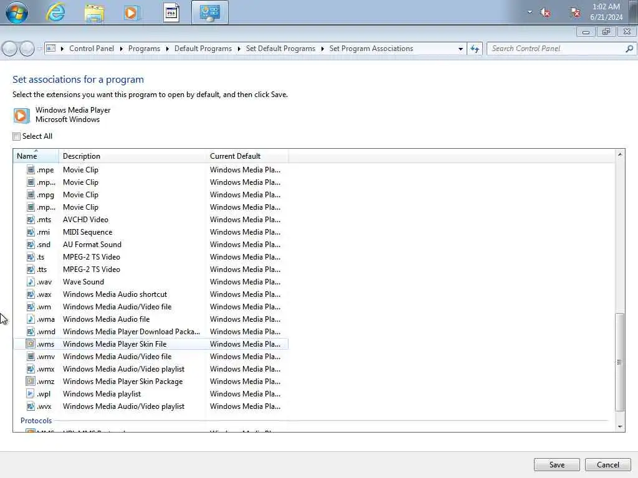Collapse the Protocols group header
Screen dimensions: 638x478
coord(36,421)
